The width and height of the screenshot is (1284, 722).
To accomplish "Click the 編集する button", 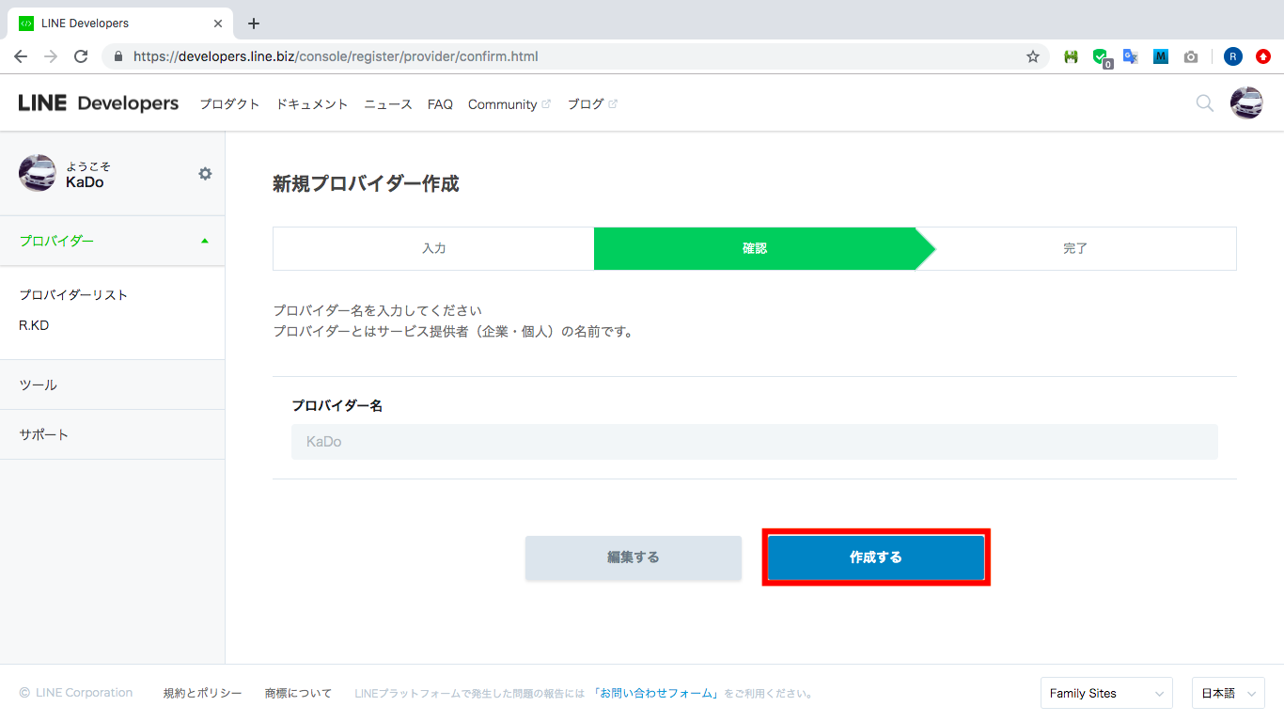I will [x=634, y=557].
